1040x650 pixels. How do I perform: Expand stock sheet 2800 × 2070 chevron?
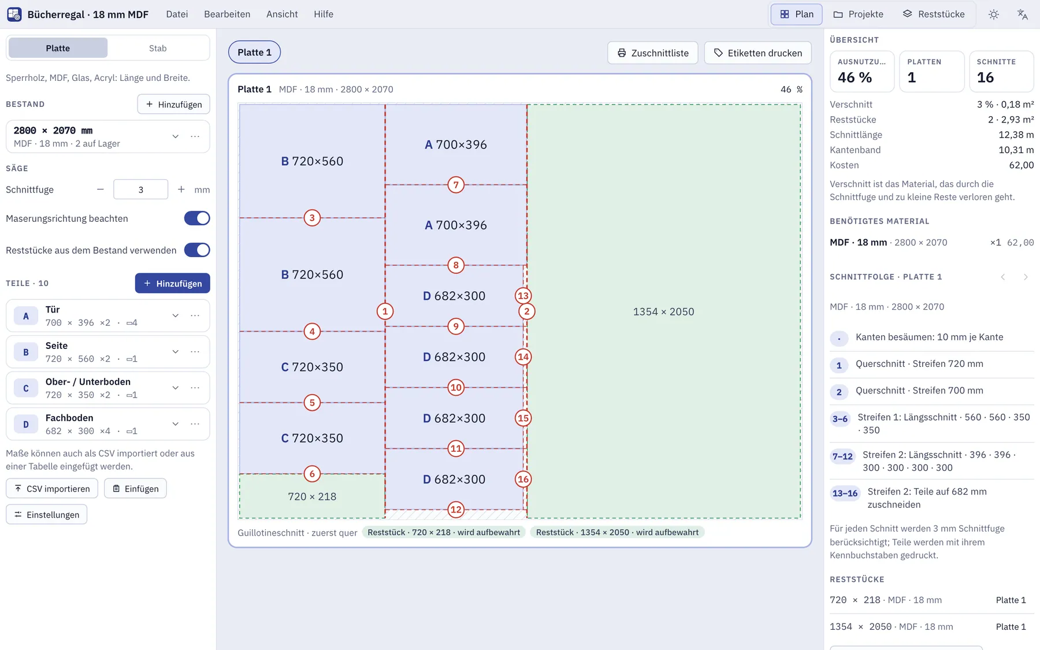tap(175, 136)
